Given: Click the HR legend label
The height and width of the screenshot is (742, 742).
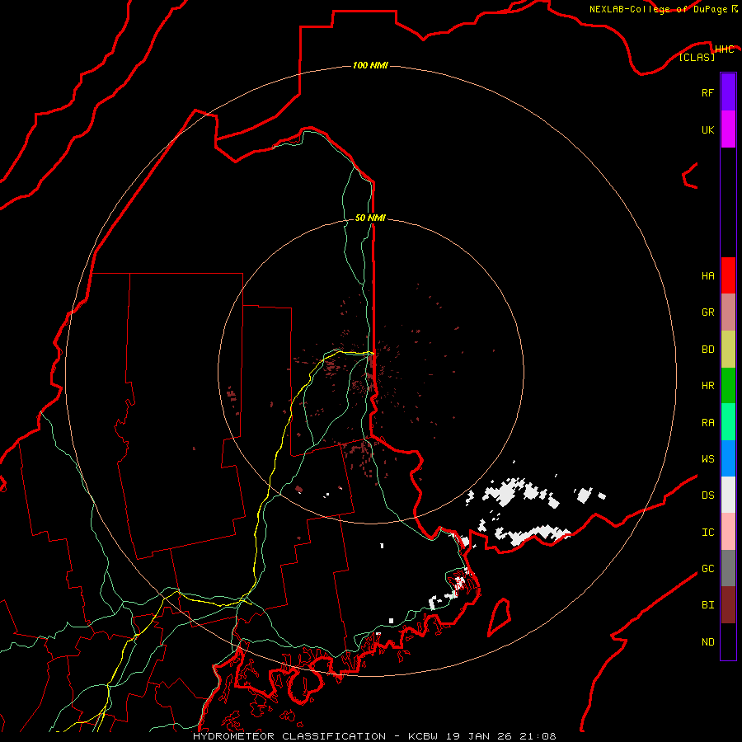Looking at the screenshot, I should (x=707, y=386).
